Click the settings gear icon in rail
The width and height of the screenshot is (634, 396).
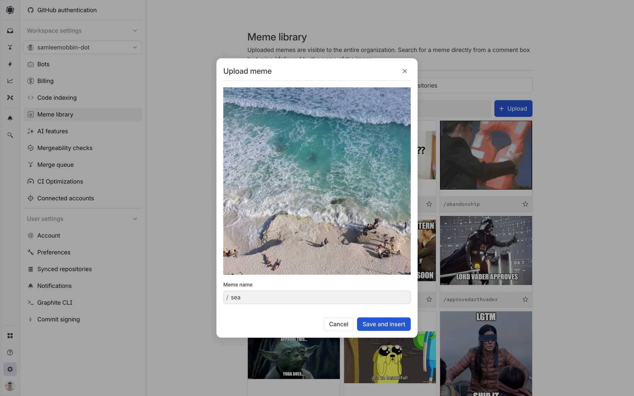[10, 369]
